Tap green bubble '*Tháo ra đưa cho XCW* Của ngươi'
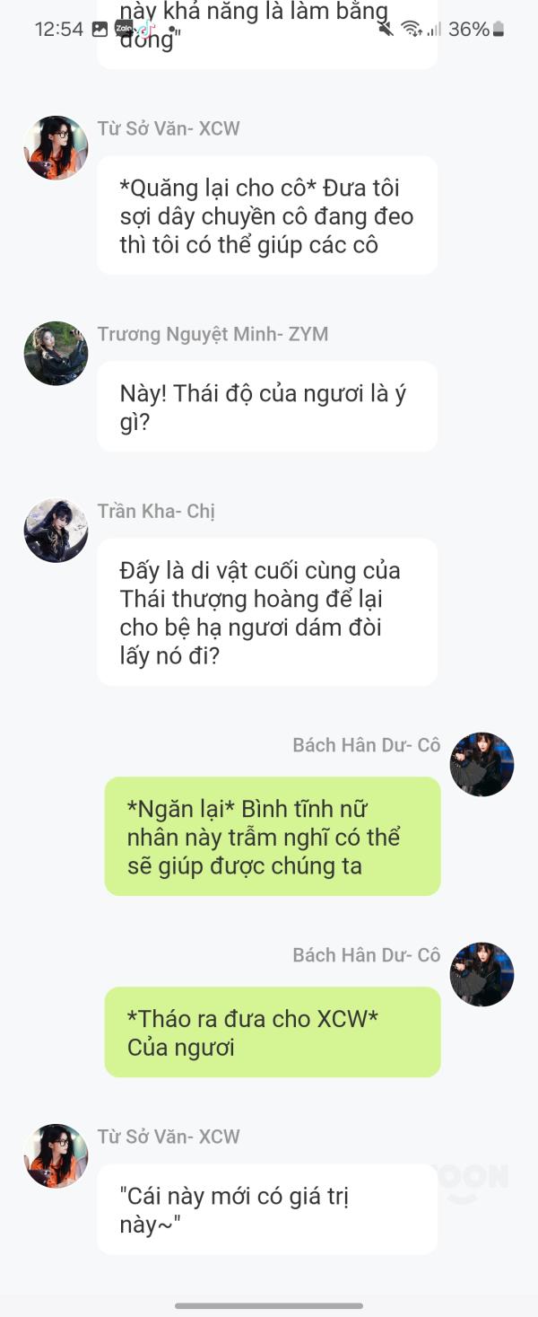 click(273, 1032)
